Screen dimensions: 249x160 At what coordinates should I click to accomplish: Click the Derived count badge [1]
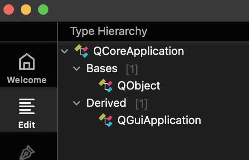(141, 104)
